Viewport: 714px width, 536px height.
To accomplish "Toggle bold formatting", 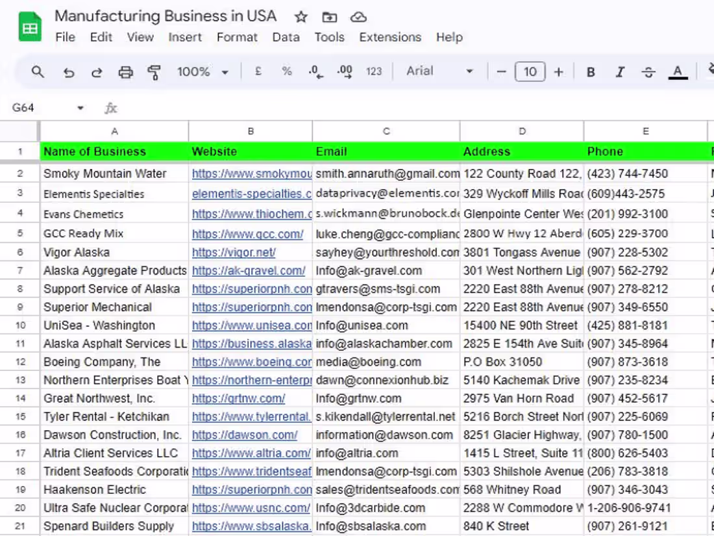I will [590, 71].
